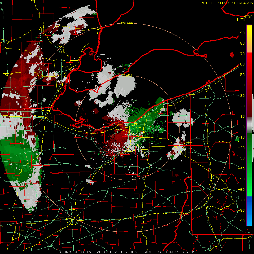Click the 50 NMI range ring label

coord(127,75)
